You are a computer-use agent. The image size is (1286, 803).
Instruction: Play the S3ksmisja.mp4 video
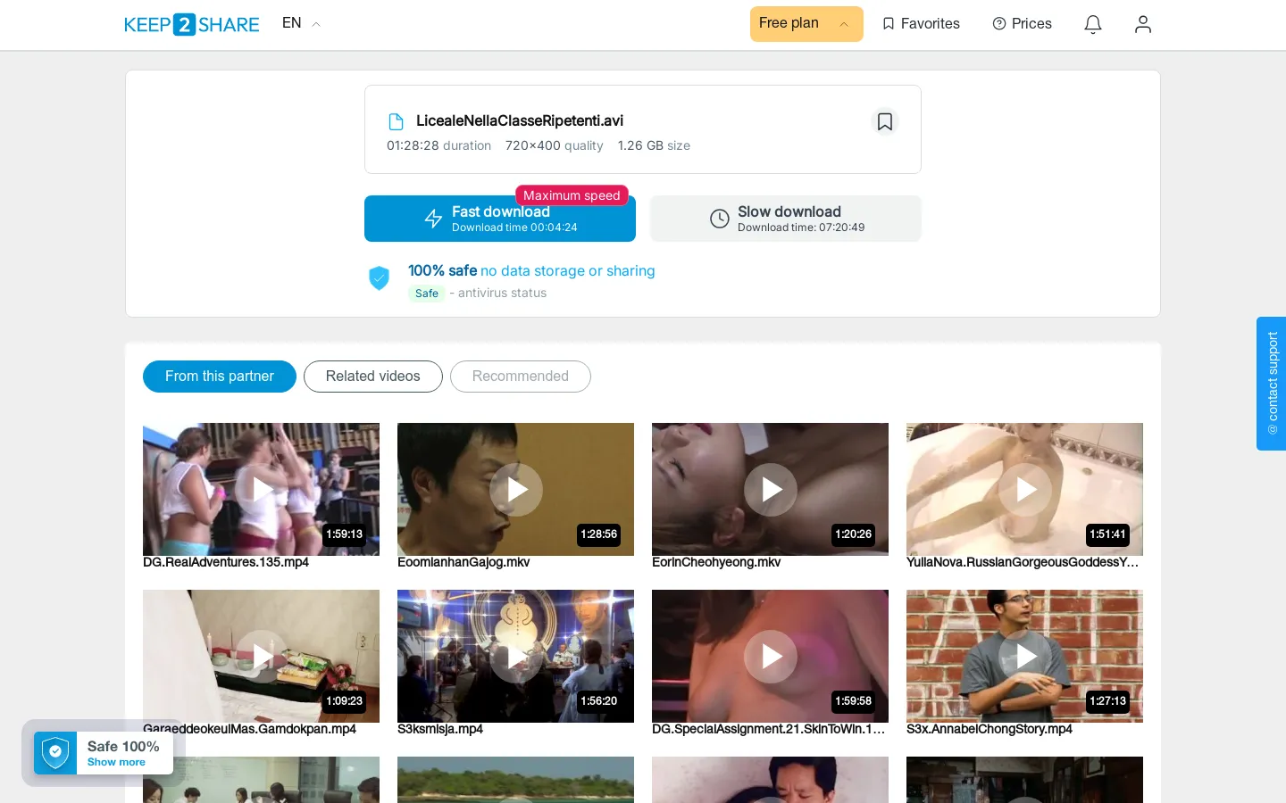515,656
